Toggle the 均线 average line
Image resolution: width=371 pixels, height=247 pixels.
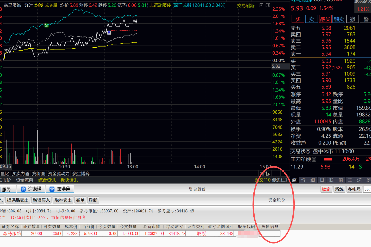tap(39, 5)
